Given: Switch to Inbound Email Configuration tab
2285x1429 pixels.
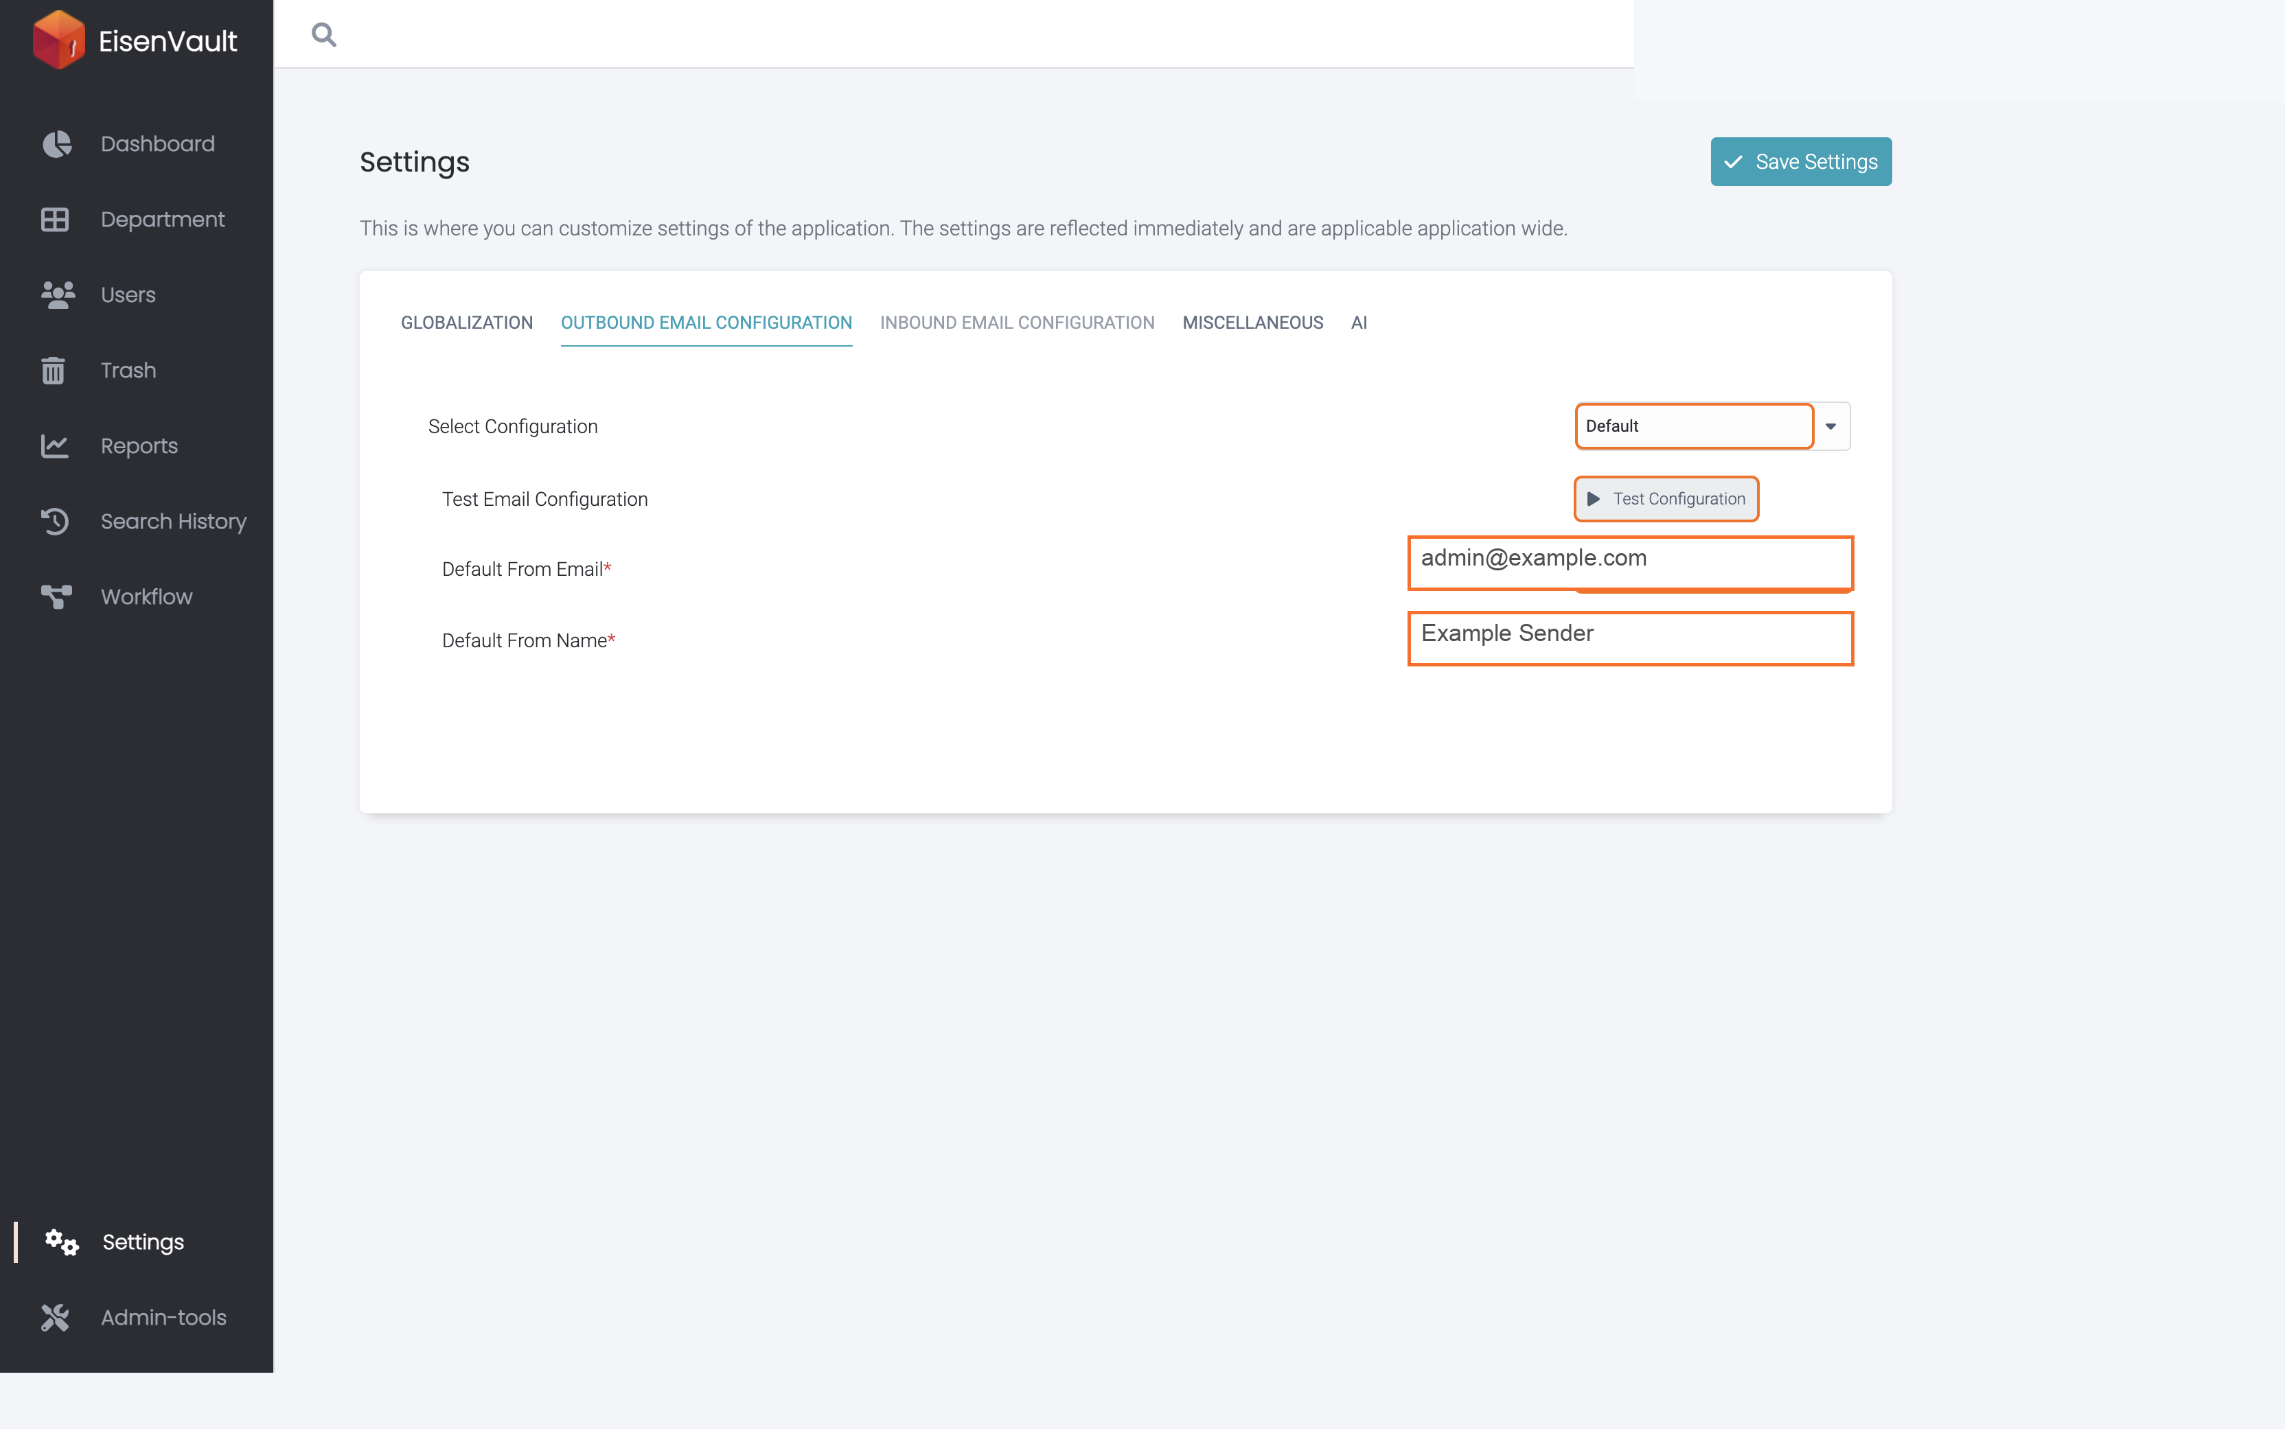Looking at the screenshot, I should point(1018,323).
